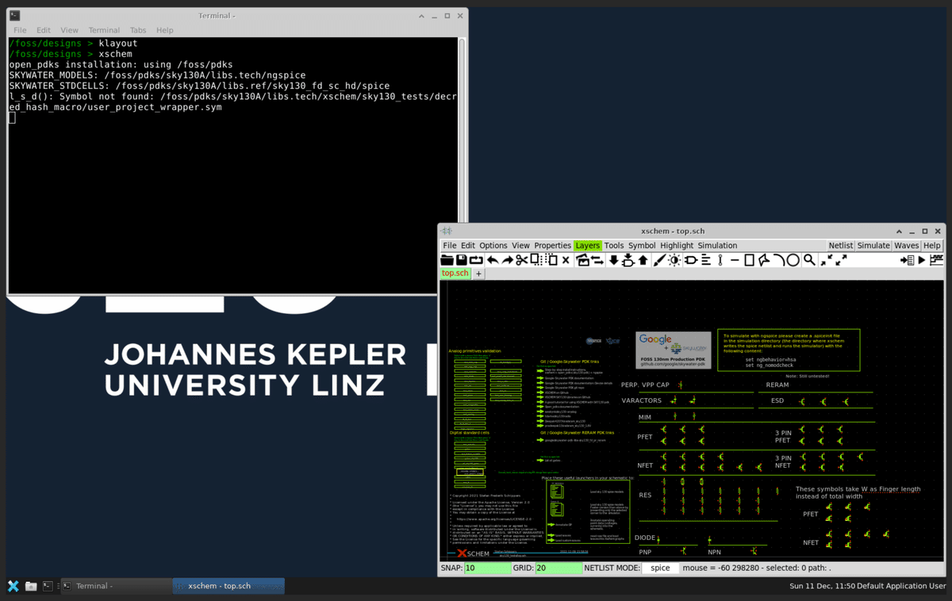Click the Terminal window vertical scrollbar
This screenshot has height=601, width=952.
point(463,165)
